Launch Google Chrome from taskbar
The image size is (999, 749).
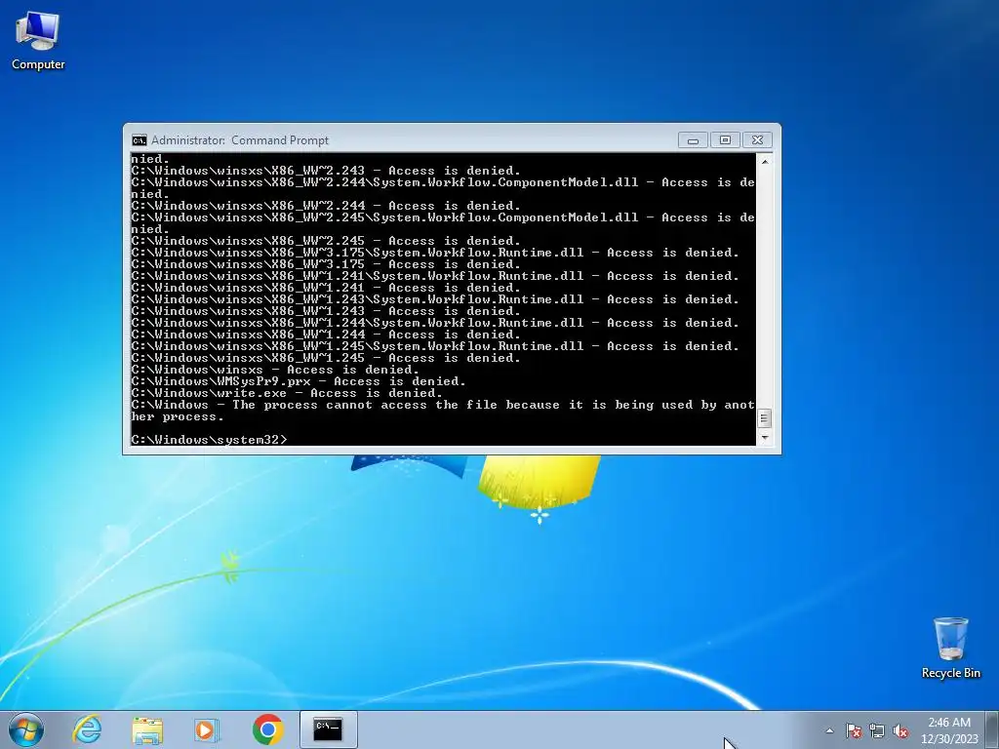(x=267, y=729)
